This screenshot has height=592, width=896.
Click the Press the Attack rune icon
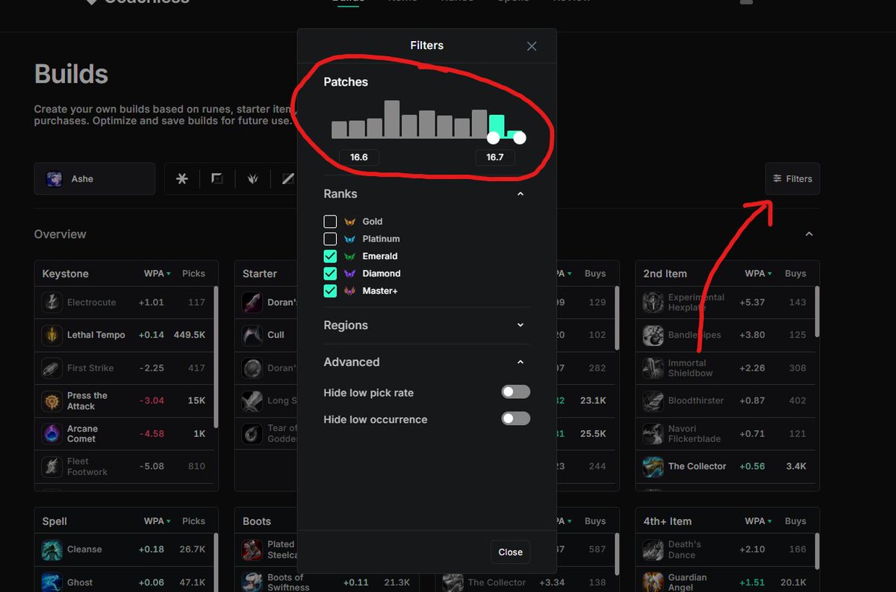[52, 400]
